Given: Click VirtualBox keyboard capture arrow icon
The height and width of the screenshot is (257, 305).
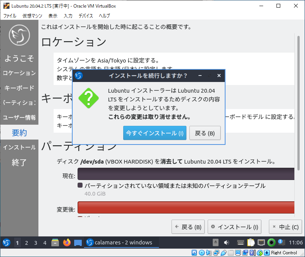Looking at the screenshot, I should (267, 253).
